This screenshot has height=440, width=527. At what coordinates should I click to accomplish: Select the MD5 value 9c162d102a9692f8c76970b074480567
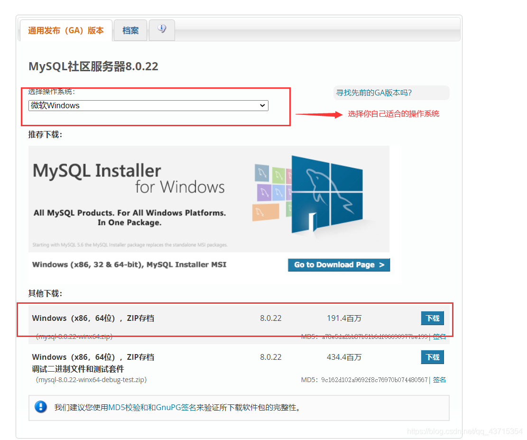tap(374, 380)
